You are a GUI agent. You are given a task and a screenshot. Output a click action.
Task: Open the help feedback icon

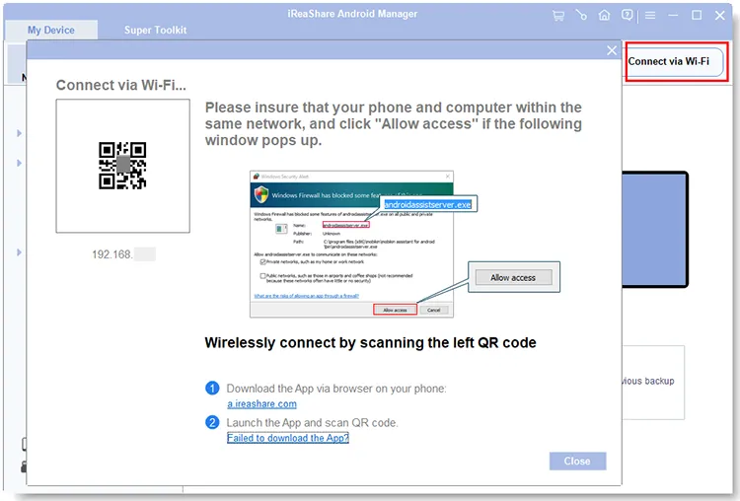coord(627,15)
